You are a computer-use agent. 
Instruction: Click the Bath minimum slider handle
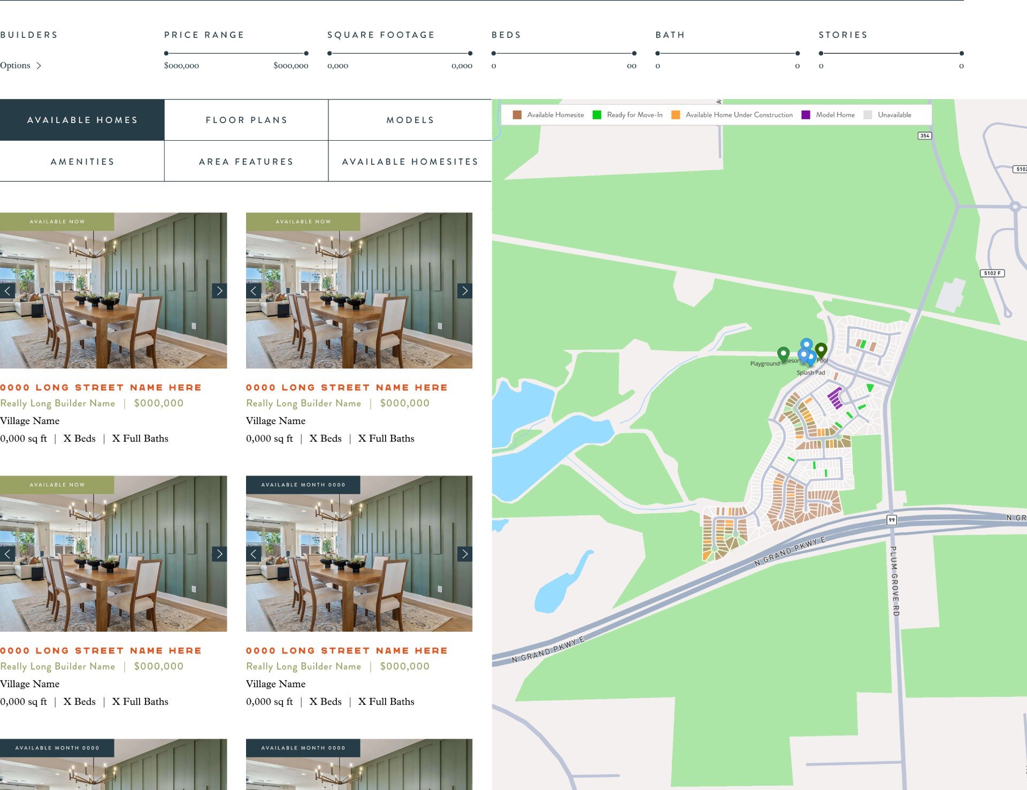pos(657,53)
